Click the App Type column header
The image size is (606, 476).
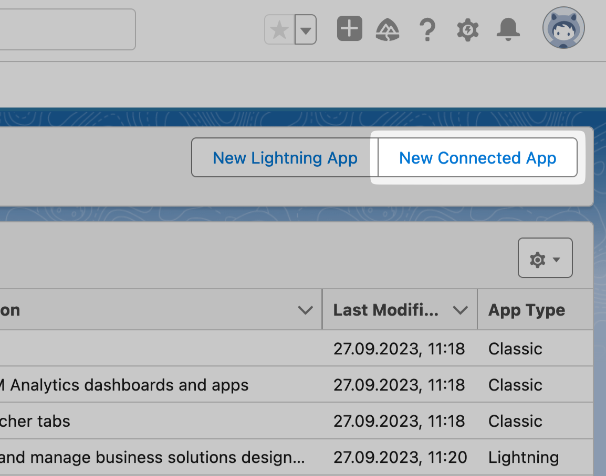tap(527, 310)
